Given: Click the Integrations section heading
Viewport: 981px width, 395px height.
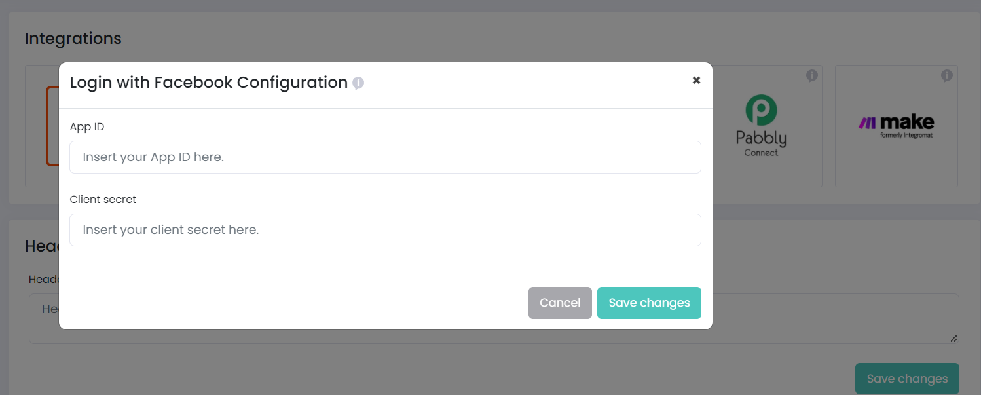Looking at the screenshot, I should [73, 39].
